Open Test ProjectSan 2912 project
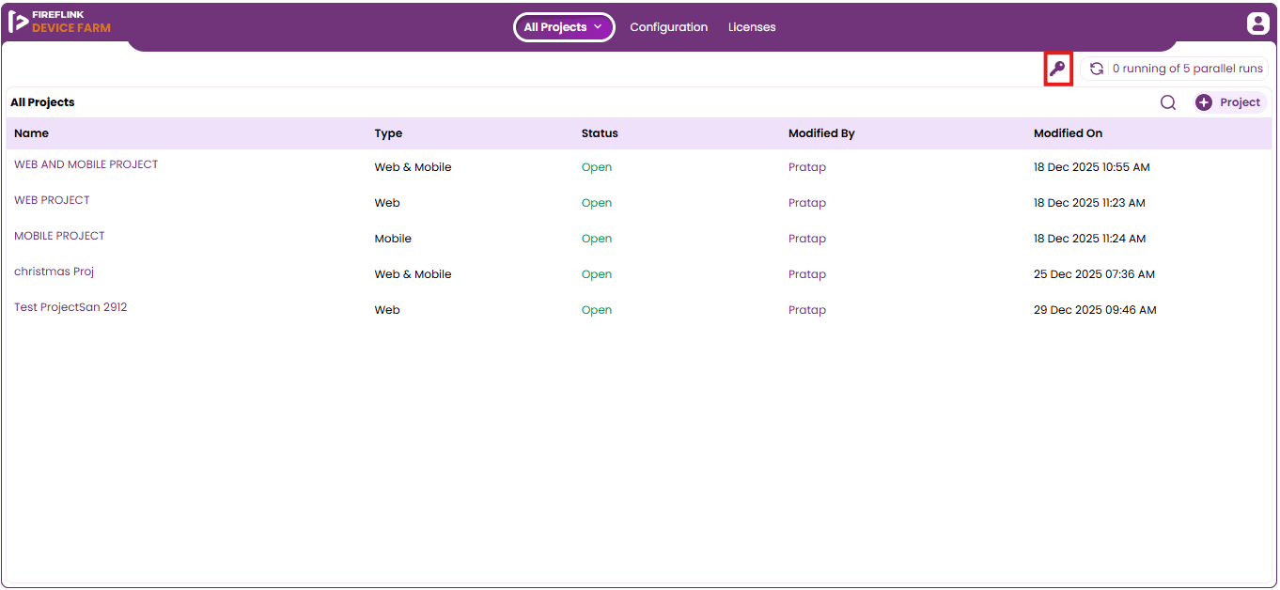 click(x=70, y=307)
